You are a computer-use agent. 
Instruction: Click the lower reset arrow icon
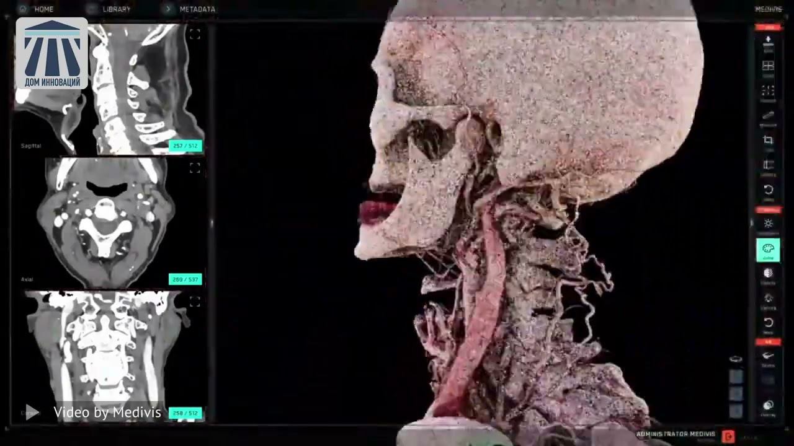coord(768,324)
